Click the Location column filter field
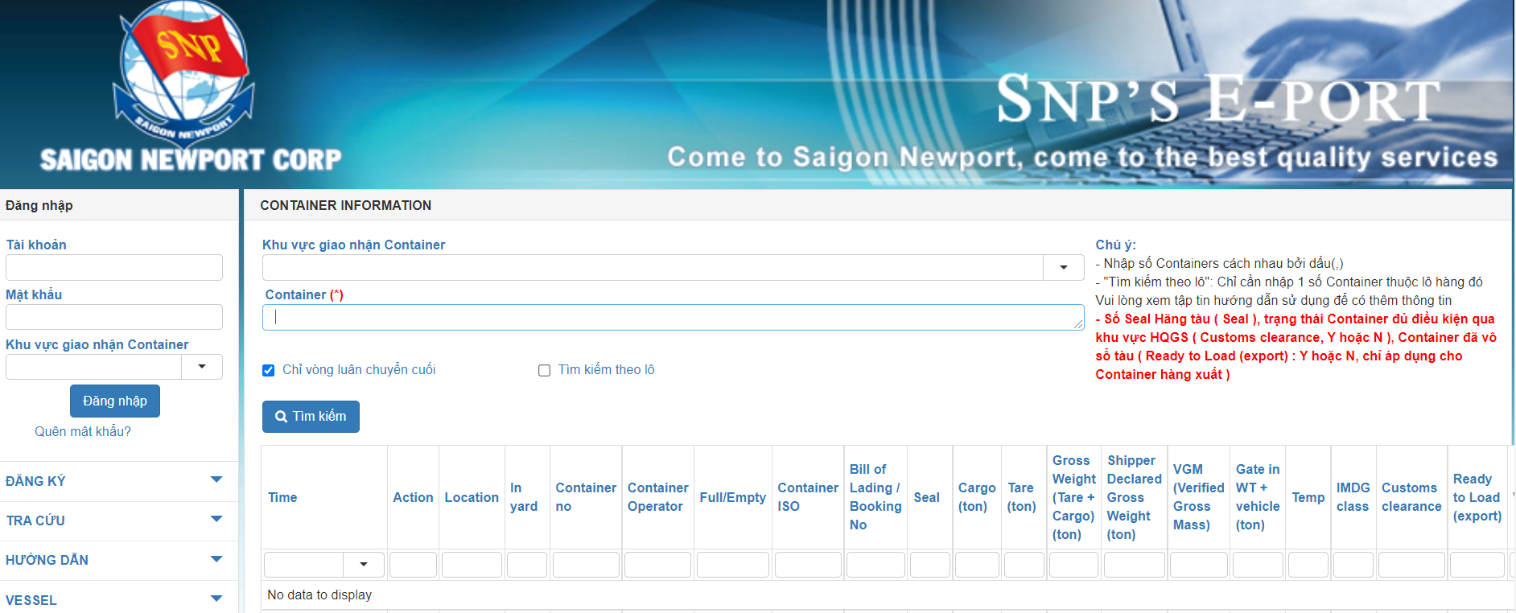The width and height of the screenshot is (1516, 613). [x=472, y=565]
